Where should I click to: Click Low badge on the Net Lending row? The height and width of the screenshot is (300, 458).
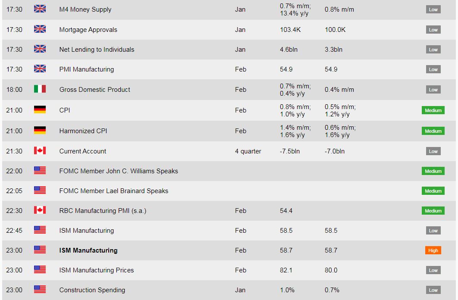click(433, 50)
